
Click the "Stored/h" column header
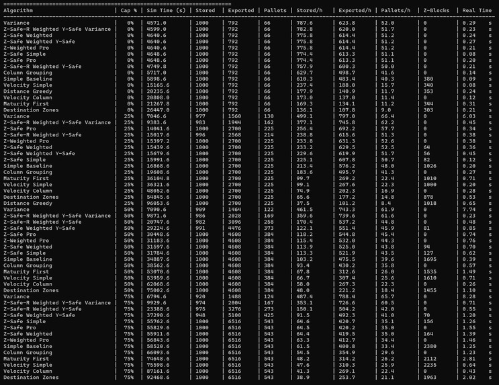pos(310,11)
